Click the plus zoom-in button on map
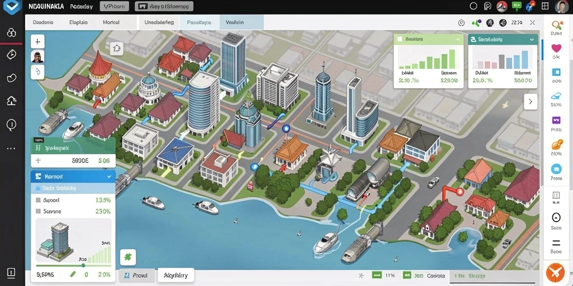 pyautogui.click(x=37, y=41)
